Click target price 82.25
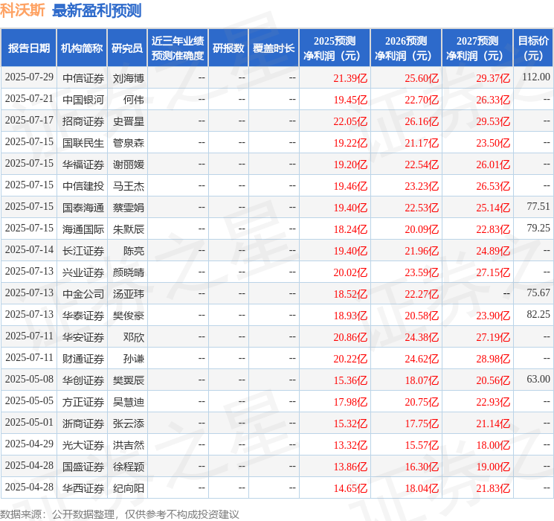This screenshot has width=554, height=521. point(538,314)
